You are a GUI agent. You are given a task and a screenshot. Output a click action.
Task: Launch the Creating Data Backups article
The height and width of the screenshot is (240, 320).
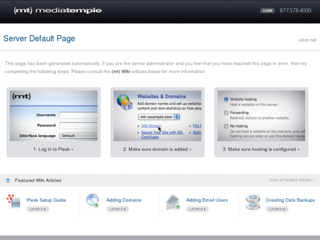tap(277, 209)
